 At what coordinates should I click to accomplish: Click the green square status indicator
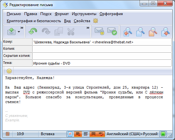(x=163, y=134)
